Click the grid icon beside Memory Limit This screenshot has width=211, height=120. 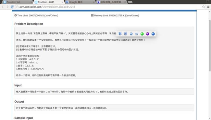(x=92, y=15)
